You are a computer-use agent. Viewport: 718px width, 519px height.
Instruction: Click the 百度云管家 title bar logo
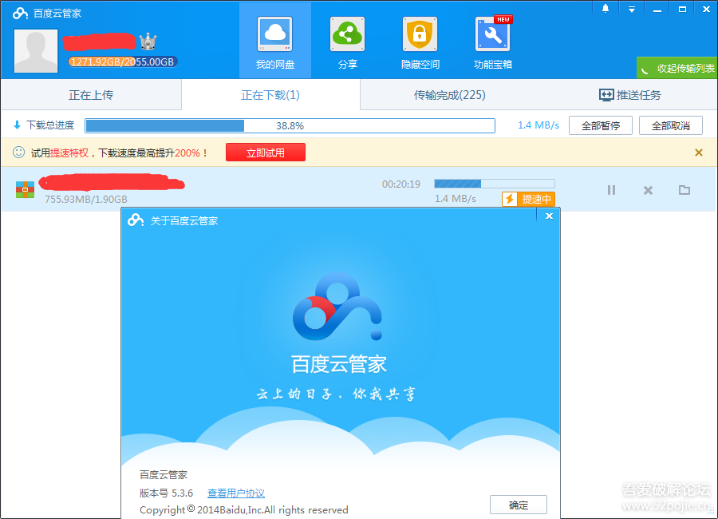click(20, 14)
